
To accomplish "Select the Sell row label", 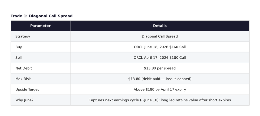I will [19, 58].
